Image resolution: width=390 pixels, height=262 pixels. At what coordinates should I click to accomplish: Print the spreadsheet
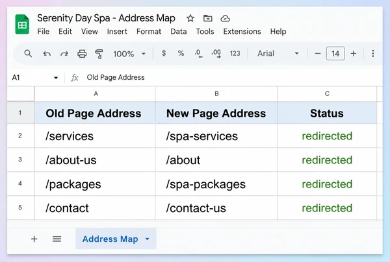click(82, 54)
